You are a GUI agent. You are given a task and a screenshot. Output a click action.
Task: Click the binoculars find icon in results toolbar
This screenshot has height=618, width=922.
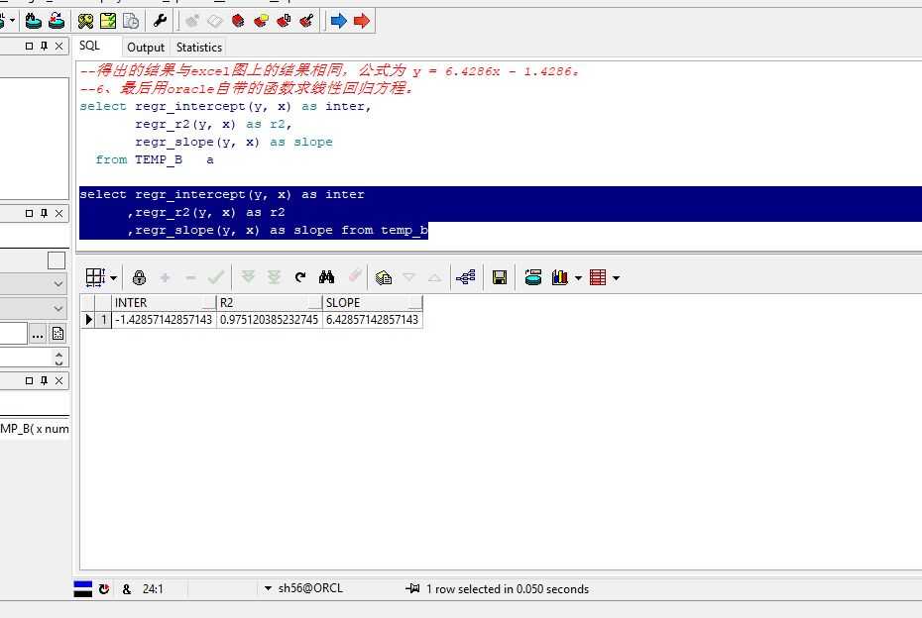pyautogui.click(x=326, y=277)
